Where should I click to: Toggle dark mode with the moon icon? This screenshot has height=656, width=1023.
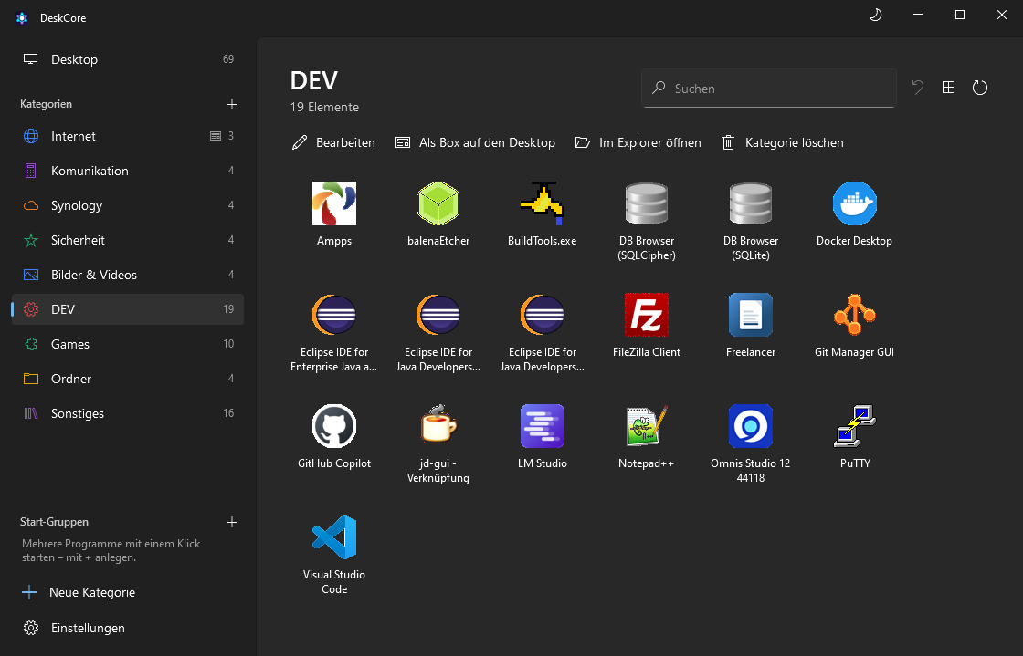876,15
